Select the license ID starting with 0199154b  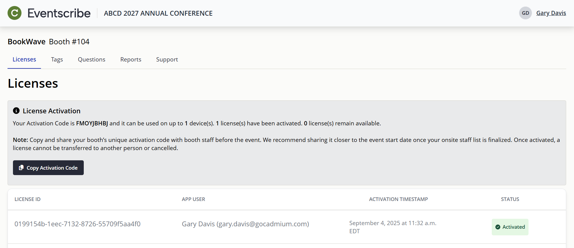78,224
